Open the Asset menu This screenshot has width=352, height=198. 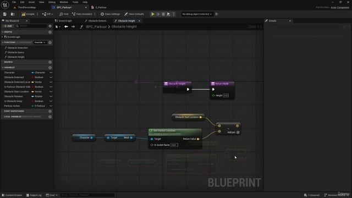pyautogui.click(x=31, y=2)
